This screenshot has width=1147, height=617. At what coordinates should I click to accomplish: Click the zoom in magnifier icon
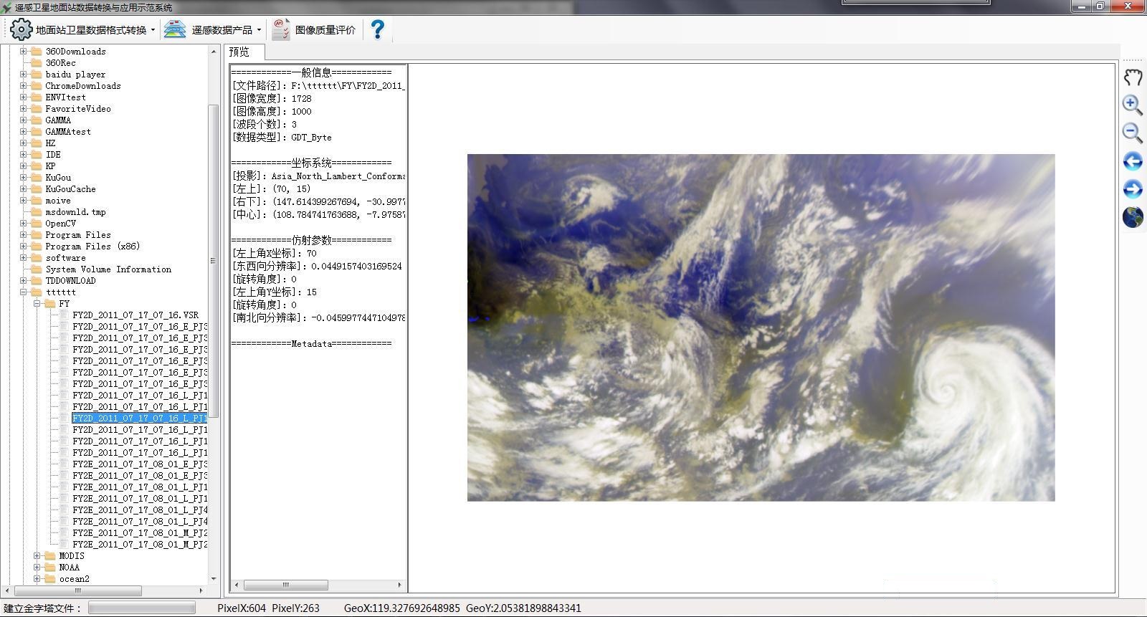coord(1133,105)
